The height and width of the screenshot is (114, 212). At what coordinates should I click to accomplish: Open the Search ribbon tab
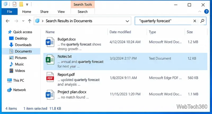pos(83,12)
